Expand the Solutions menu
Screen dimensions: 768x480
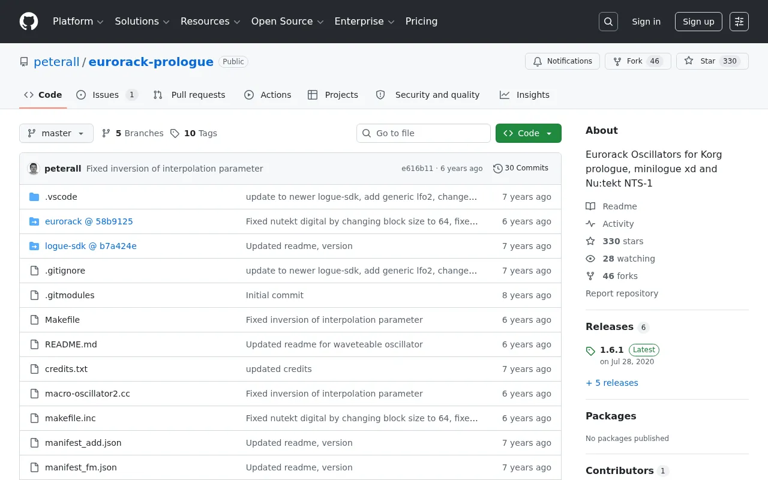click(x=142, y=22)
